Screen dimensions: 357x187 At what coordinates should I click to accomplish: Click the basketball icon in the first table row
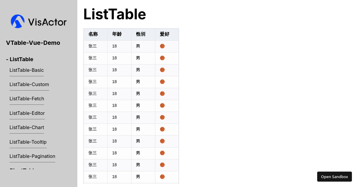click(162, 46)
